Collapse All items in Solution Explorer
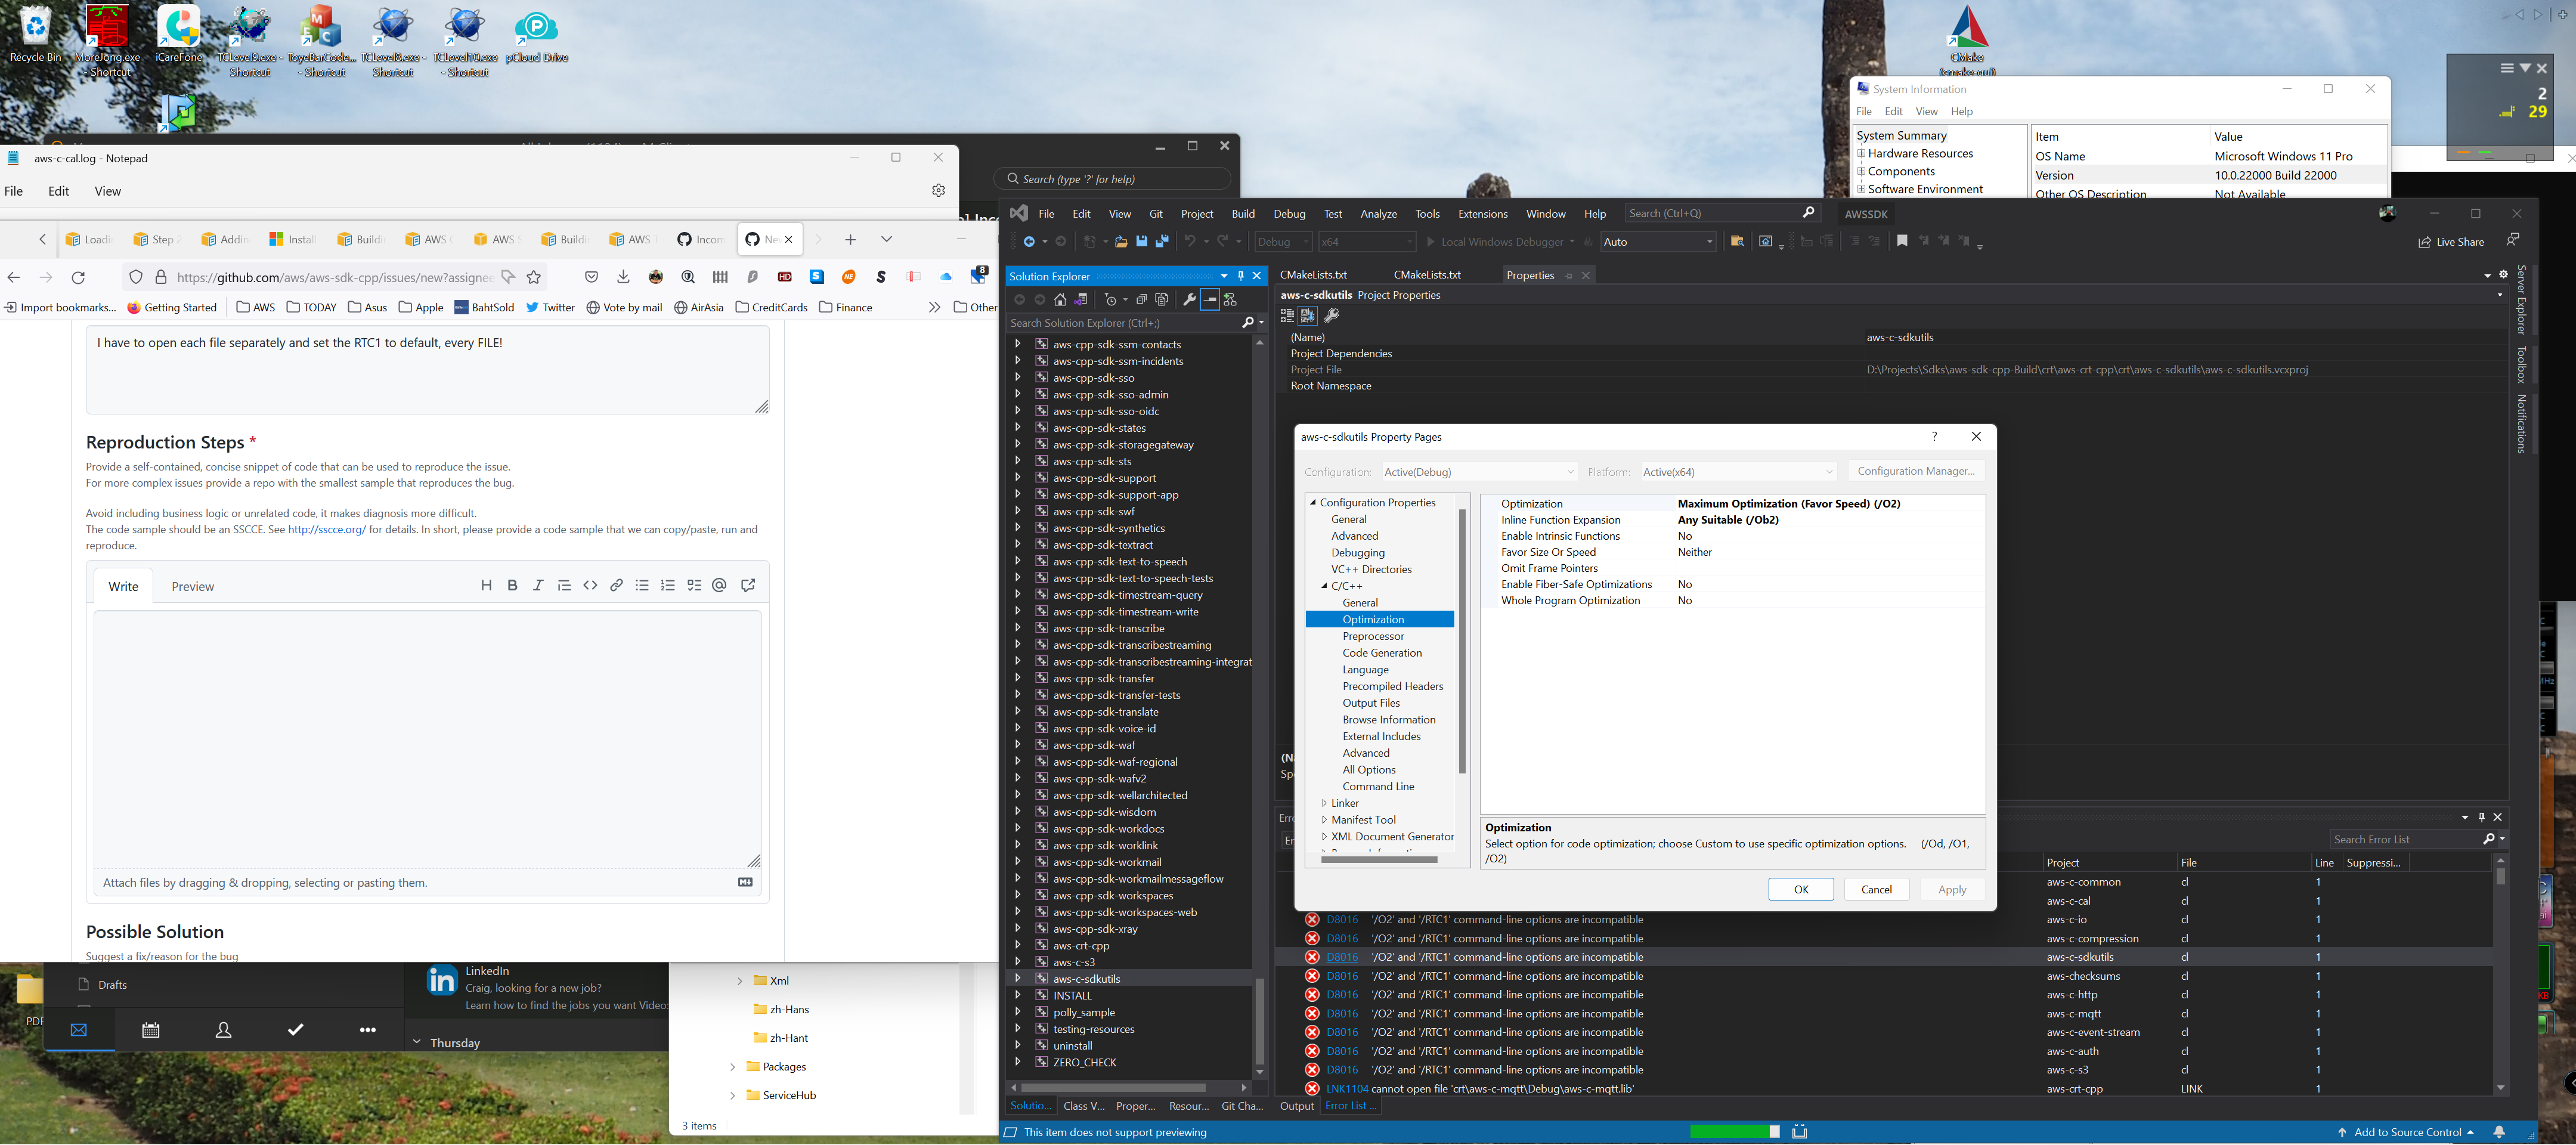 [1143, 299]
